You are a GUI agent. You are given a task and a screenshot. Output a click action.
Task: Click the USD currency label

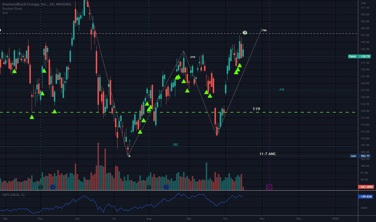click(x=363, y=3)
